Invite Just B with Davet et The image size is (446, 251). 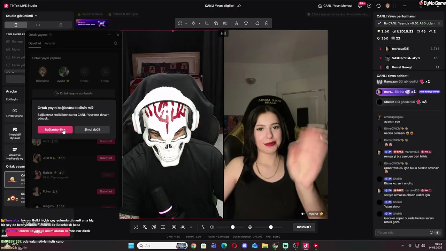(x=106, y=158)
